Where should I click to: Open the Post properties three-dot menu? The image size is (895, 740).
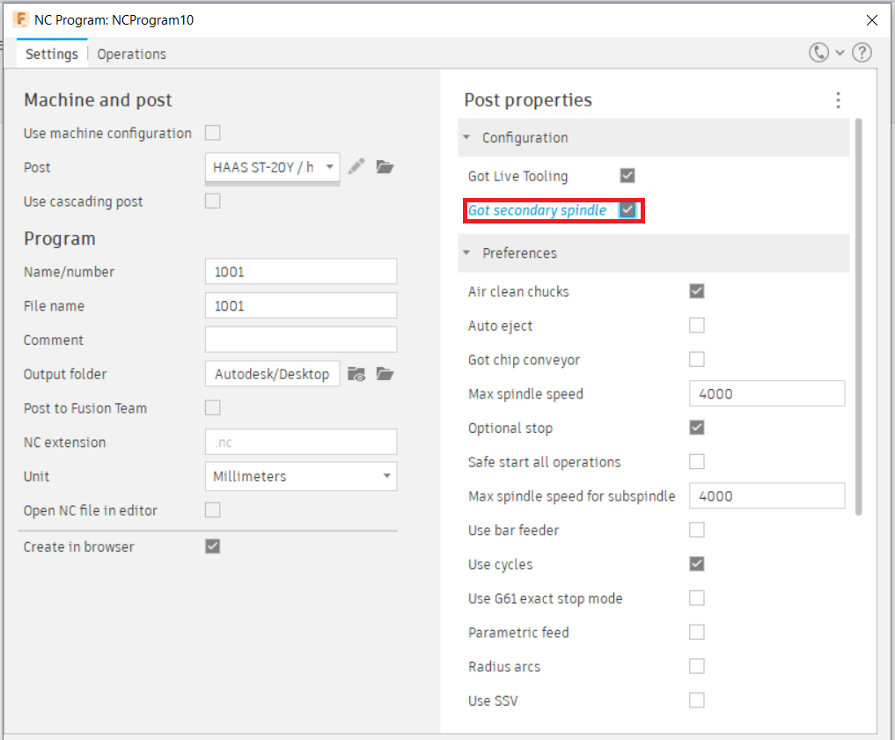click(x=838, y=100)
